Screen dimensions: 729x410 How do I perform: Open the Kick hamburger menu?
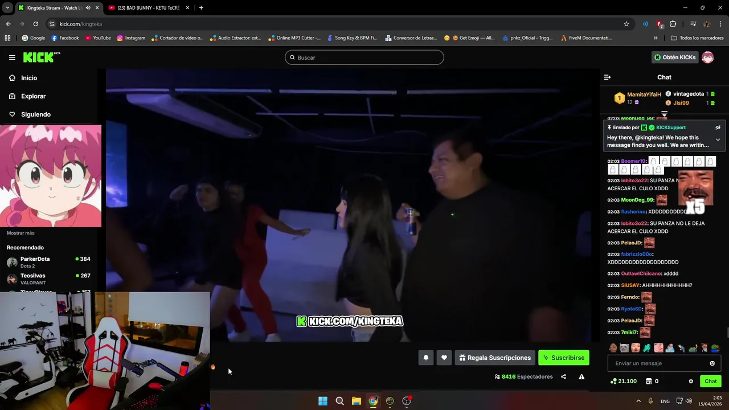(12, 58)
